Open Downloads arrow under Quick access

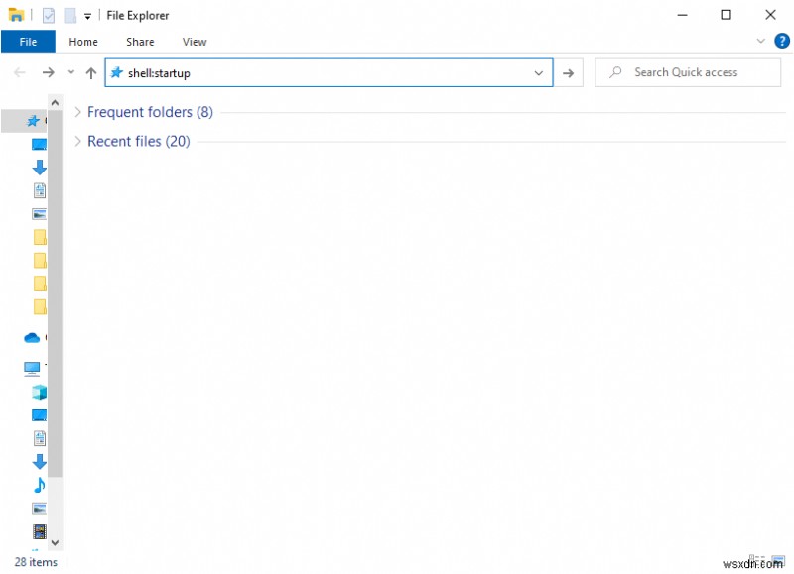(39, 168)
